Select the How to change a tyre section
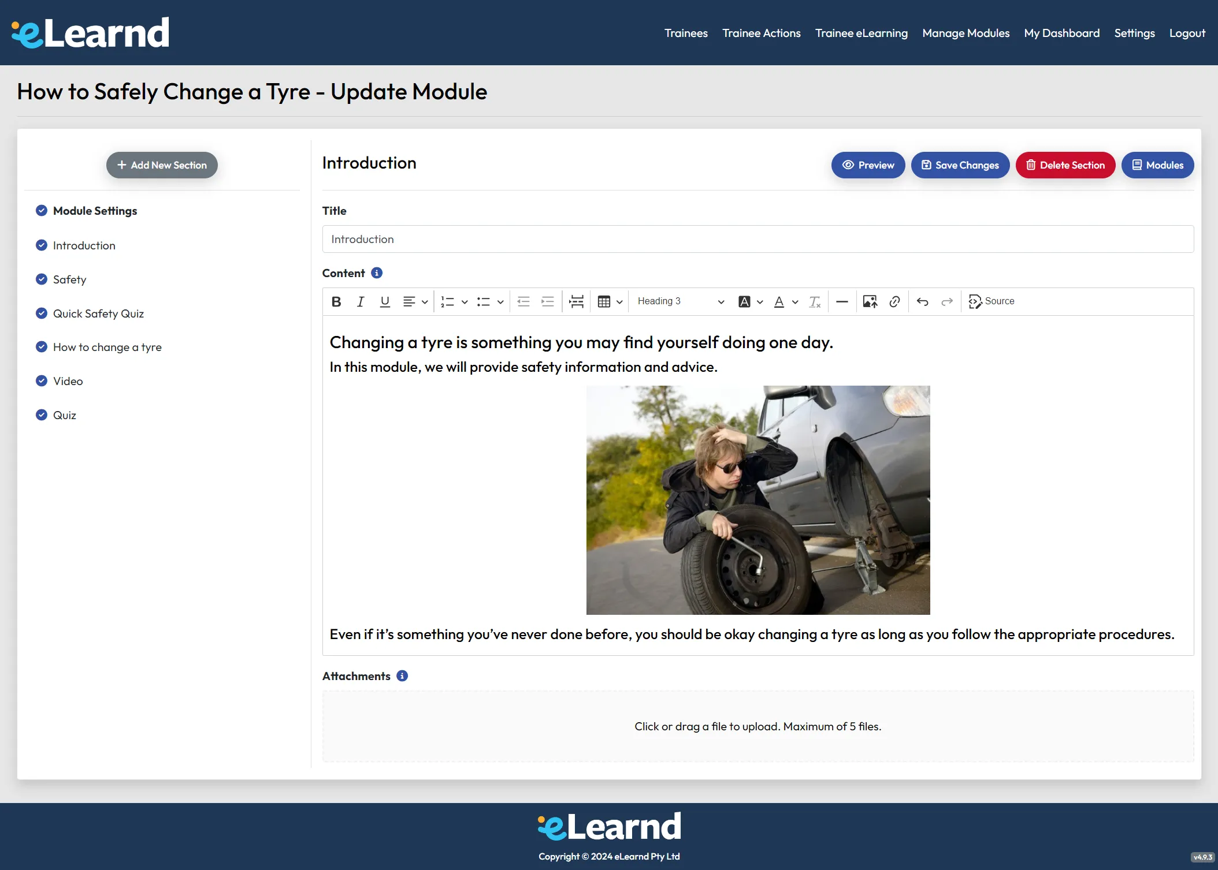Viewport: 1218px width, 870px height. (107, 347)
